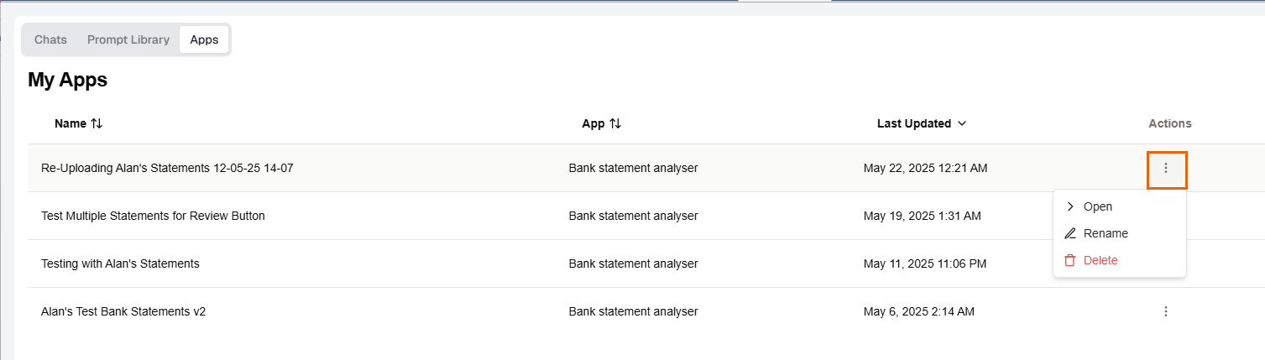Click the chevron icon beside Open

(x=1070, y=206)
